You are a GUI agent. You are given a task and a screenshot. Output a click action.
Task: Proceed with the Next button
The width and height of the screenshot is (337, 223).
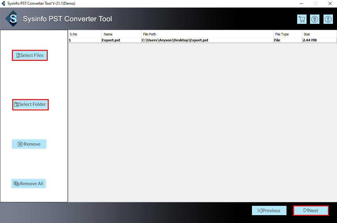(311, 210)
